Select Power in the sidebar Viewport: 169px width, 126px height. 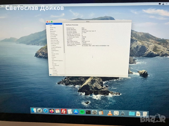[x=53, y=56]
